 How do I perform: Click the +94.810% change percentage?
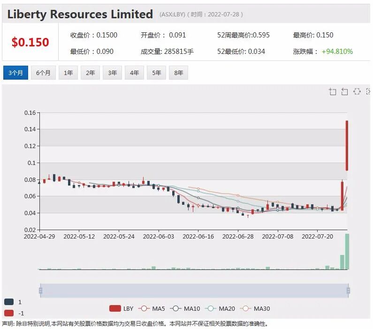point(337,52)
